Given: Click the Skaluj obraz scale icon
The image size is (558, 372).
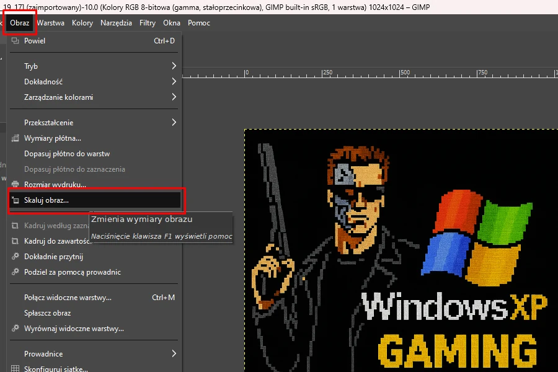Looking at the screenshot, I should click(x=15, y=200).
